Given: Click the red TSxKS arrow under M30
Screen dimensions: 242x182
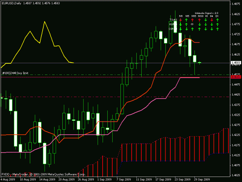Looking at the screenshot, I should tap(199, 20).
